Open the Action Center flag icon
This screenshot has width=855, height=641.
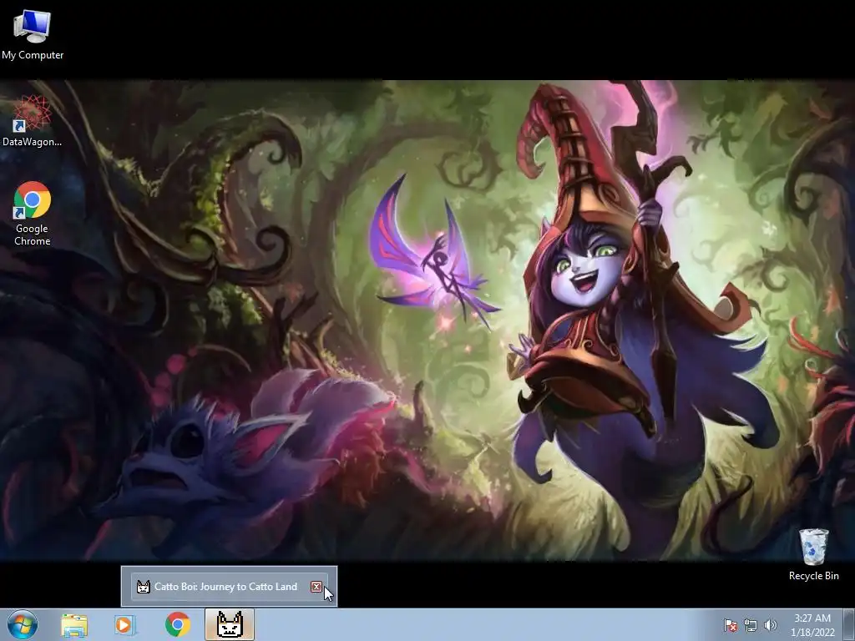[730, 624]
